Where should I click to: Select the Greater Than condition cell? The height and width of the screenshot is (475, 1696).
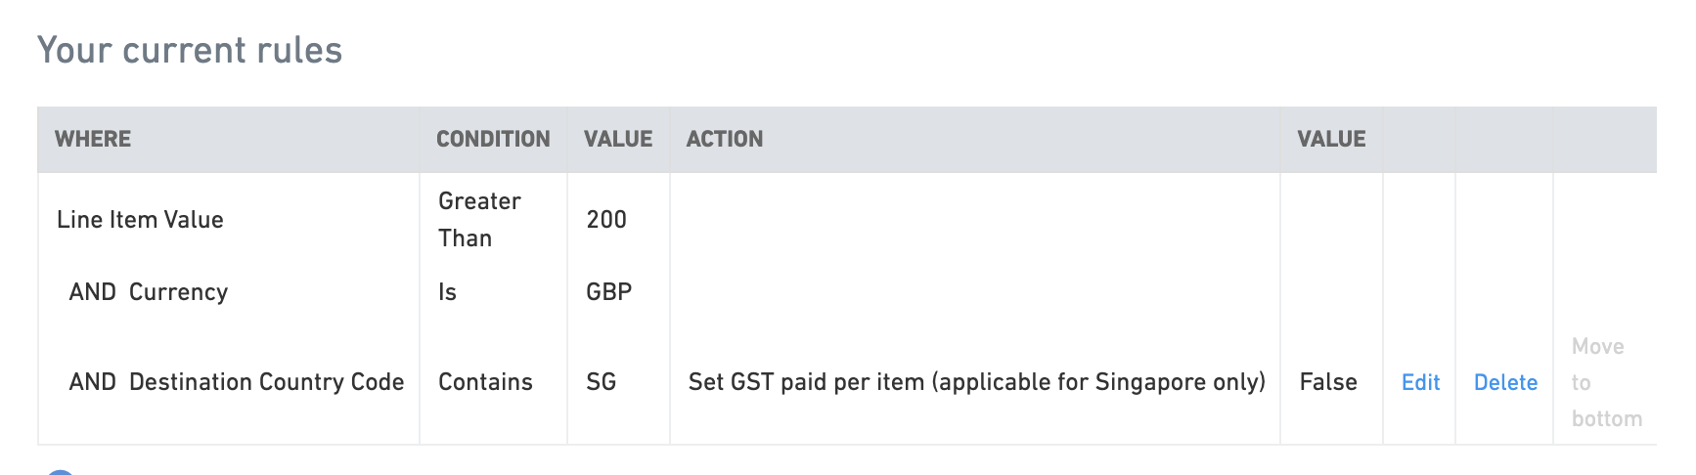[x=479, y=220]
